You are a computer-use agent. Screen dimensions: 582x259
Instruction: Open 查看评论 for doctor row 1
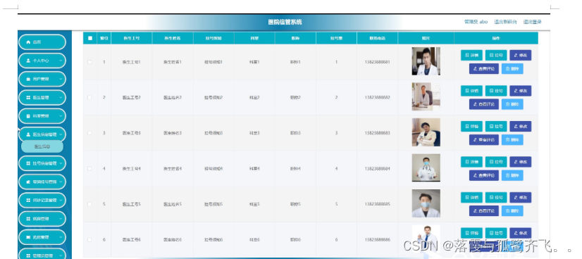[483, 68]
